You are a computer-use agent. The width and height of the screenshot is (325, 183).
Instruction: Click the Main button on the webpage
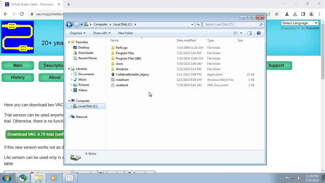[x=18, y=66]
